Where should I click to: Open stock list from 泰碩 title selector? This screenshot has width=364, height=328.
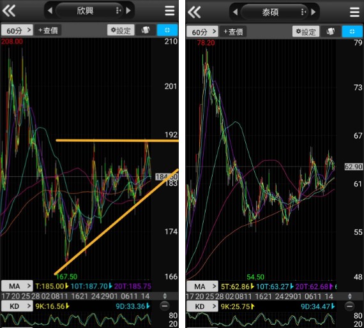coord(274,12)
